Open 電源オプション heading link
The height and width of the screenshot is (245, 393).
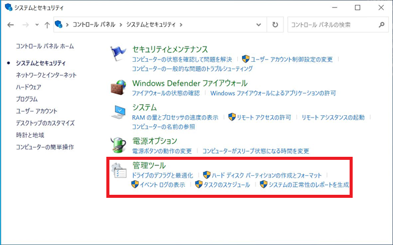click(155, 141)
